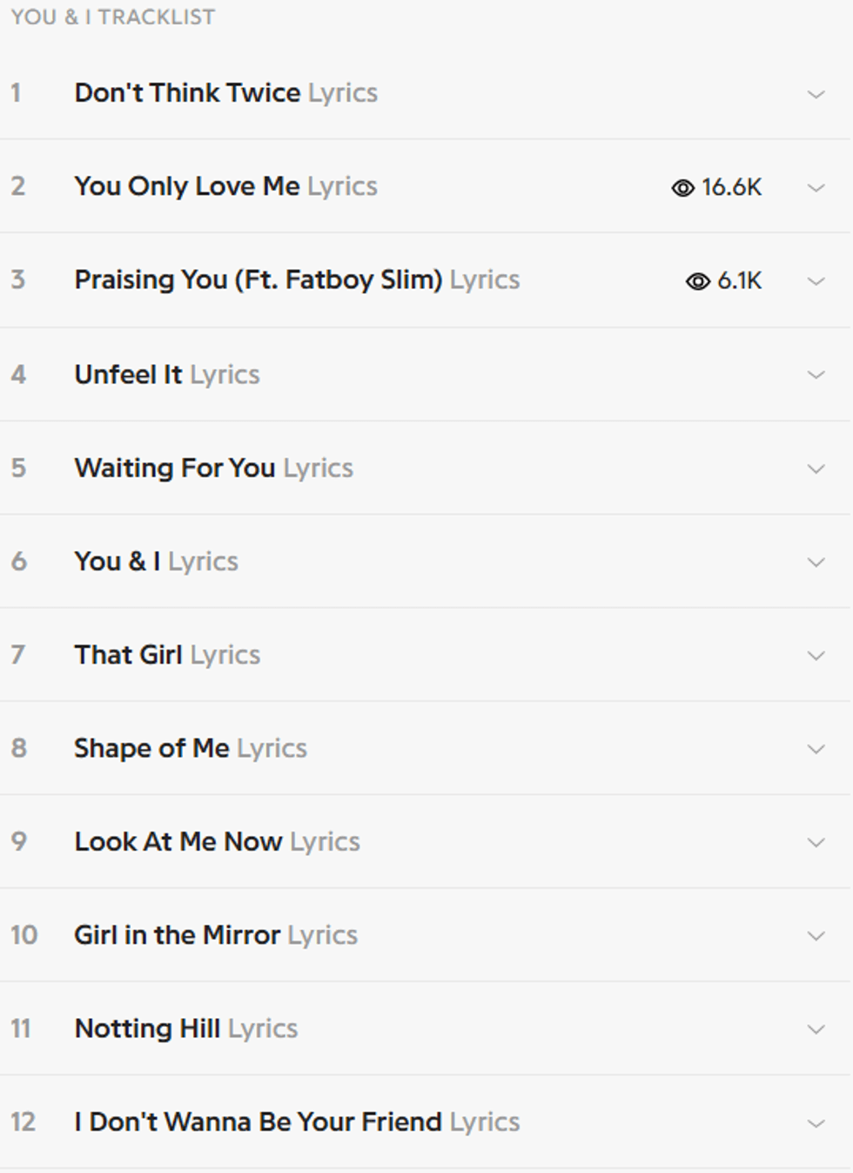
Task: Expand the Waiting For You chevron
Action: [x=816, y=469]
